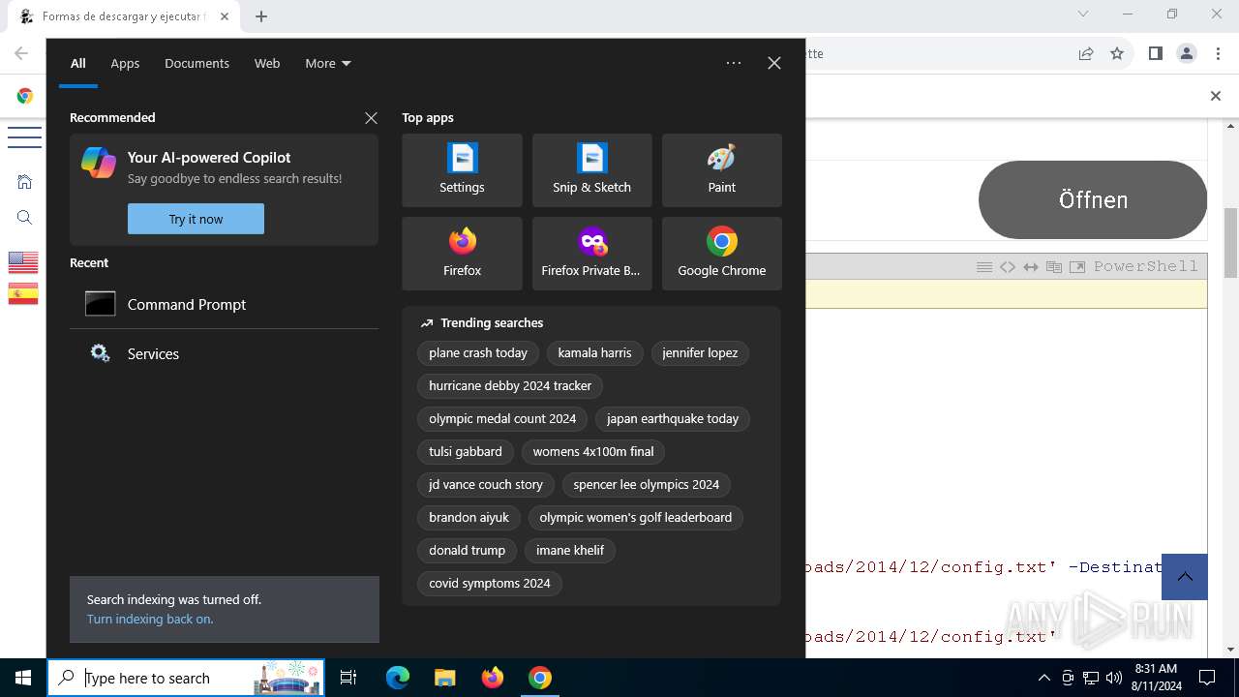Search trending 'donald trump'

tap(468, 551)
